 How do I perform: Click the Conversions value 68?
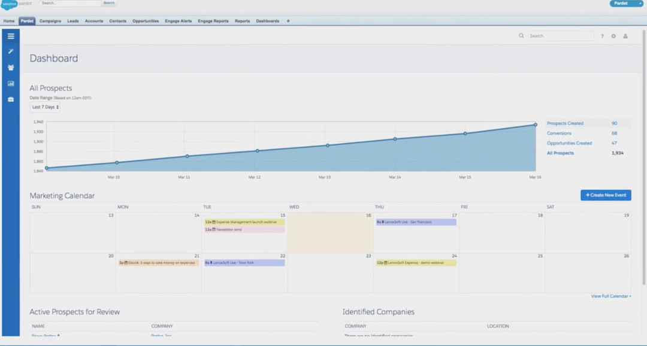coord(615,133)
